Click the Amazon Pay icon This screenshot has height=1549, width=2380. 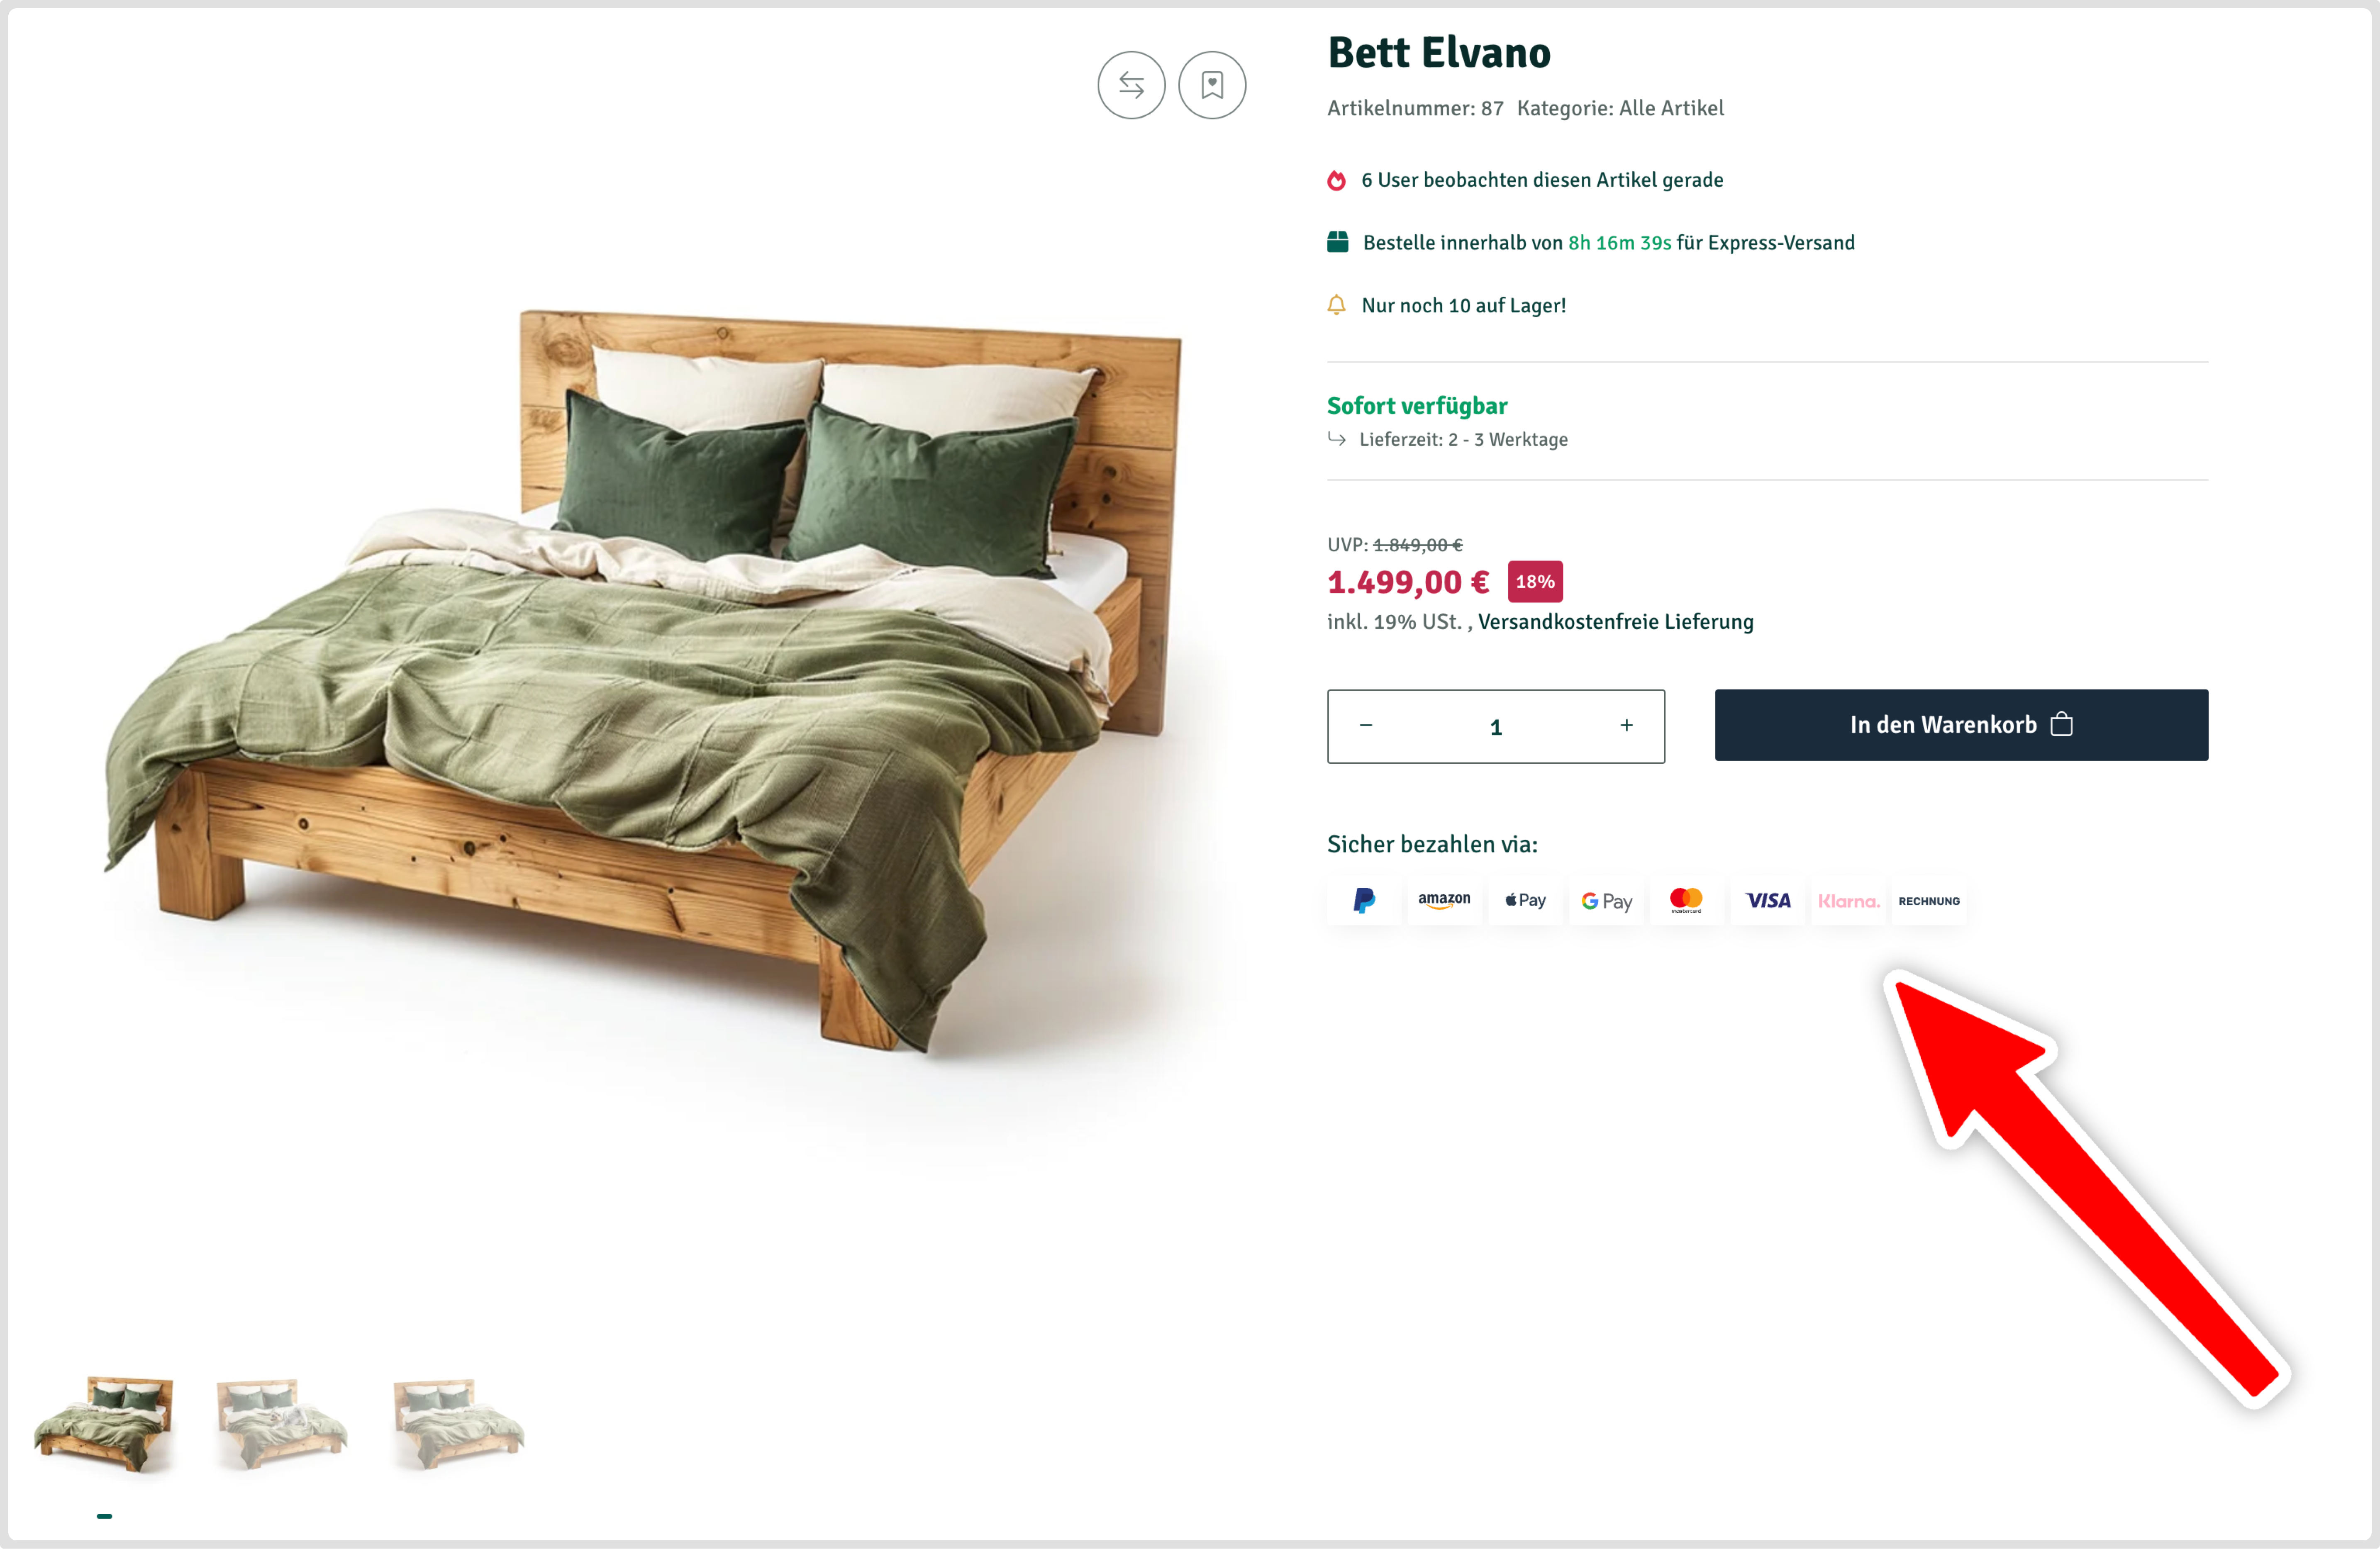(1444, 901)
